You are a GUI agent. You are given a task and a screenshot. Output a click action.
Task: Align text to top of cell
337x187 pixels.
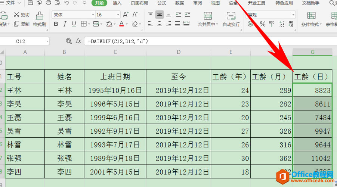tap(151, 15)
